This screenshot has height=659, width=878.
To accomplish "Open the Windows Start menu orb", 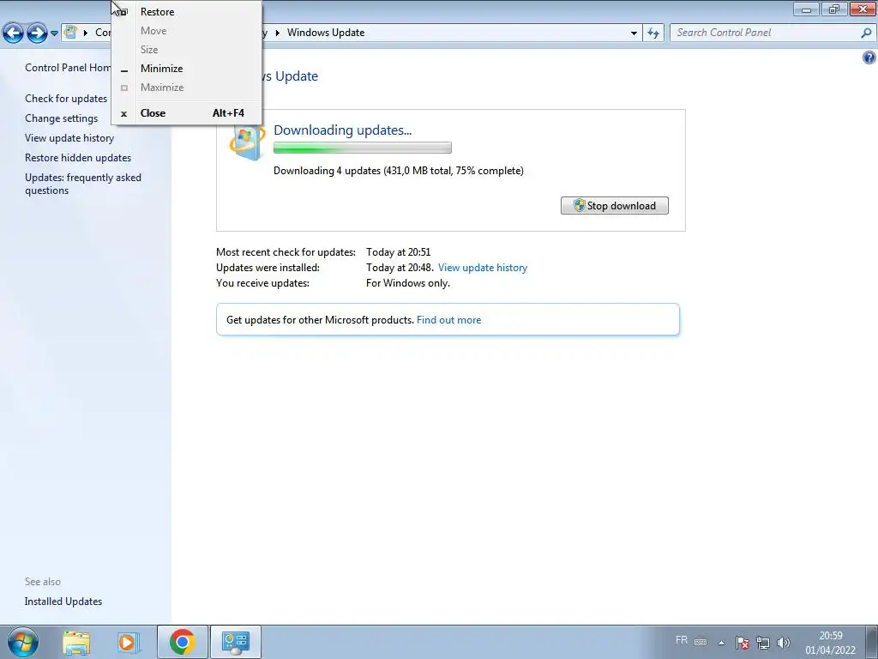I will pyautogui.click(x=23, y=642).
